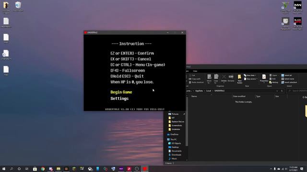This screenshot has width=307, height=172.
Task: Open Desktop in navigation pane
Action: tap(174, 147)
